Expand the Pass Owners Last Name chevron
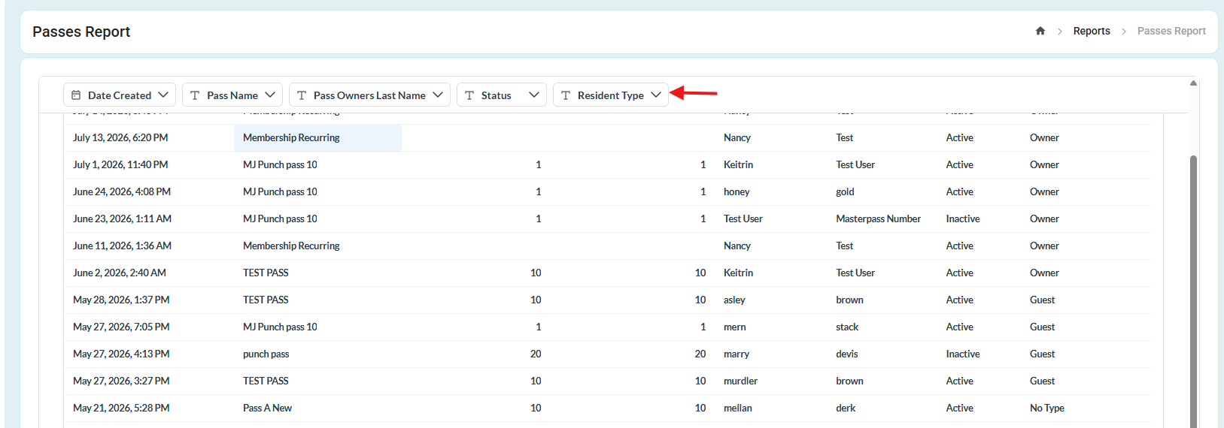This screenshot has height=428, width=1224. (x=438, y=95)
